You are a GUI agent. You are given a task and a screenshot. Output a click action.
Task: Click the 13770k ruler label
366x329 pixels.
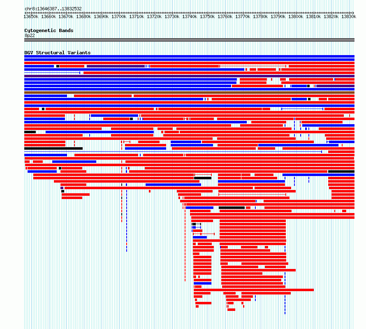click(243, 16)
